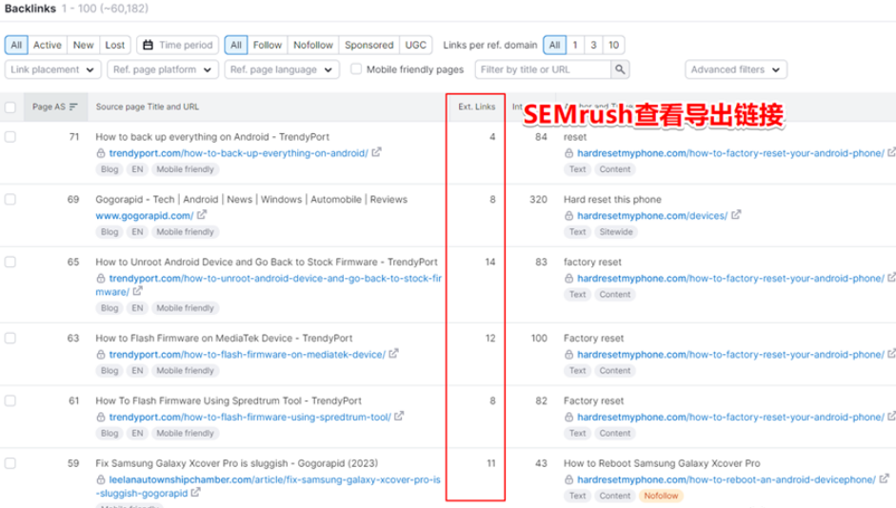Select the Lost backlinks tab
Viewport: 896px width, 508px height.
click(x=115, y=45)
